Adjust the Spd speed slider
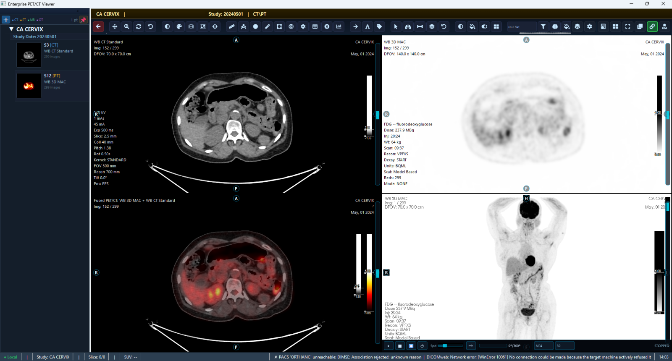The image size is (672, 361). (450, 346)
